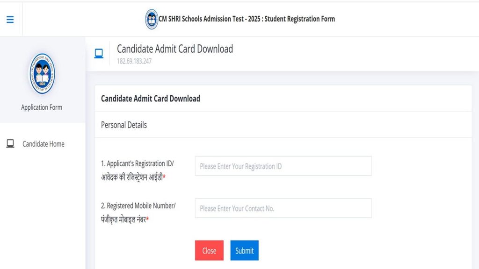Click the laptop icon beside Candidate Home
479x269 pixels.
click(x=10, y=144)
